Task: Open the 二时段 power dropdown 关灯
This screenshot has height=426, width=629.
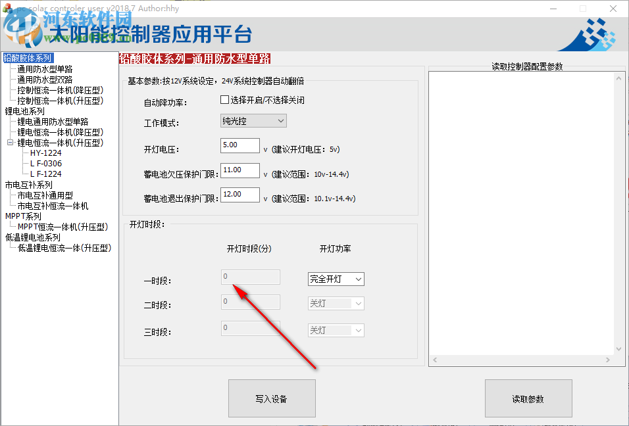Action: (x=336, y=303)
